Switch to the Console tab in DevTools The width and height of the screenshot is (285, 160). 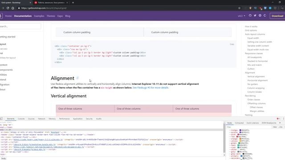coord(21,119)
